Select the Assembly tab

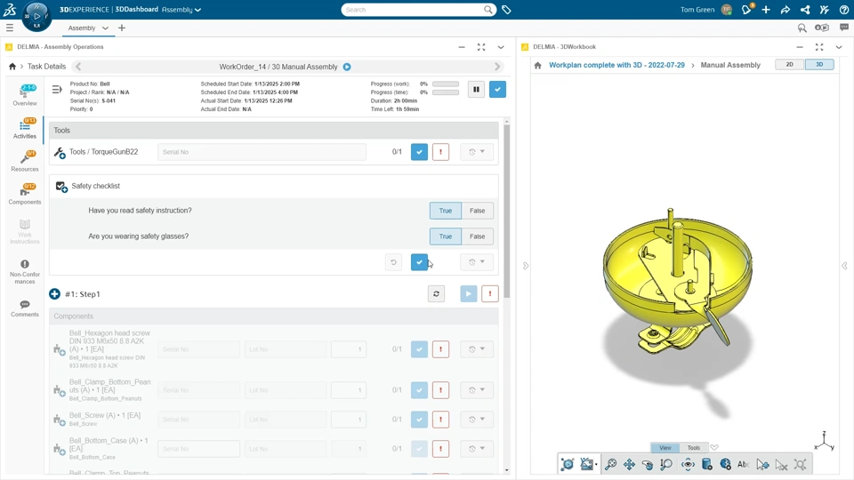(82, 28)
